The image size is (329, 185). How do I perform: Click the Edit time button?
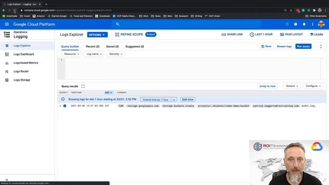tap(188, 99)
